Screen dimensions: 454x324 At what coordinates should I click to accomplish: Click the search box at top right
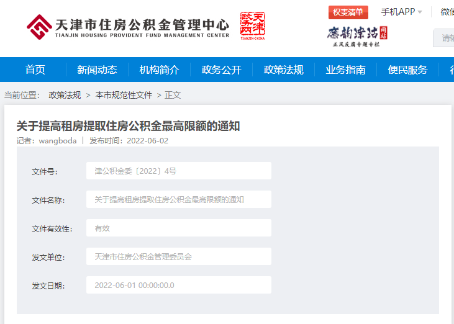coord(444,38)
